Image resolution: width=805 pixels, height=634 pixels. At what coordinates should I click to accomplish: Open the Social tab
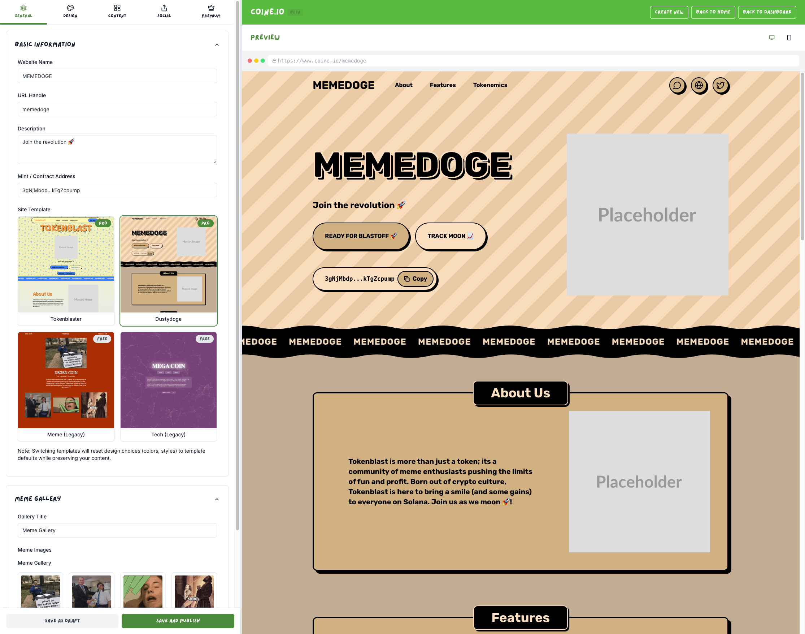coord(164,11)
